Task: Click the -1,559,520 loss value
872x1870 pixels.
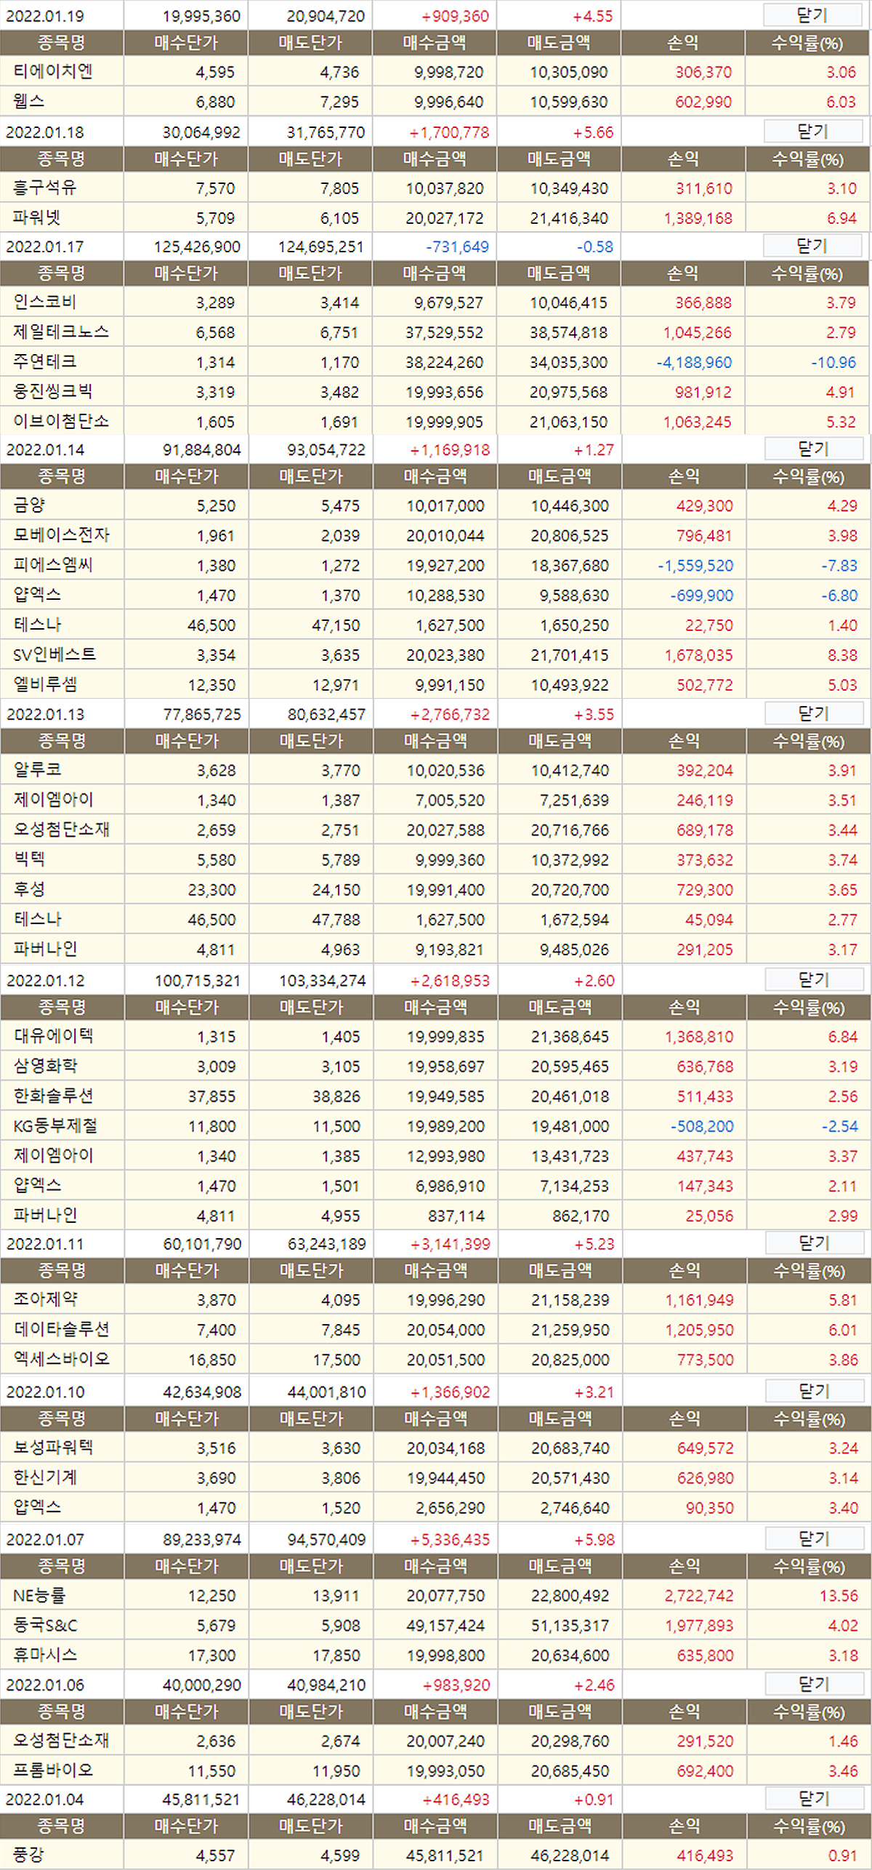Action: 696,565
